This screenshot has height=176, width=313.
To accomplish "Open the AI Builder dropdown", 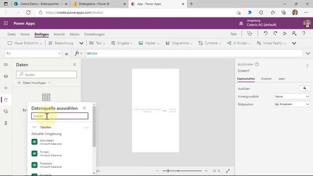I will [x=239, y=43].
